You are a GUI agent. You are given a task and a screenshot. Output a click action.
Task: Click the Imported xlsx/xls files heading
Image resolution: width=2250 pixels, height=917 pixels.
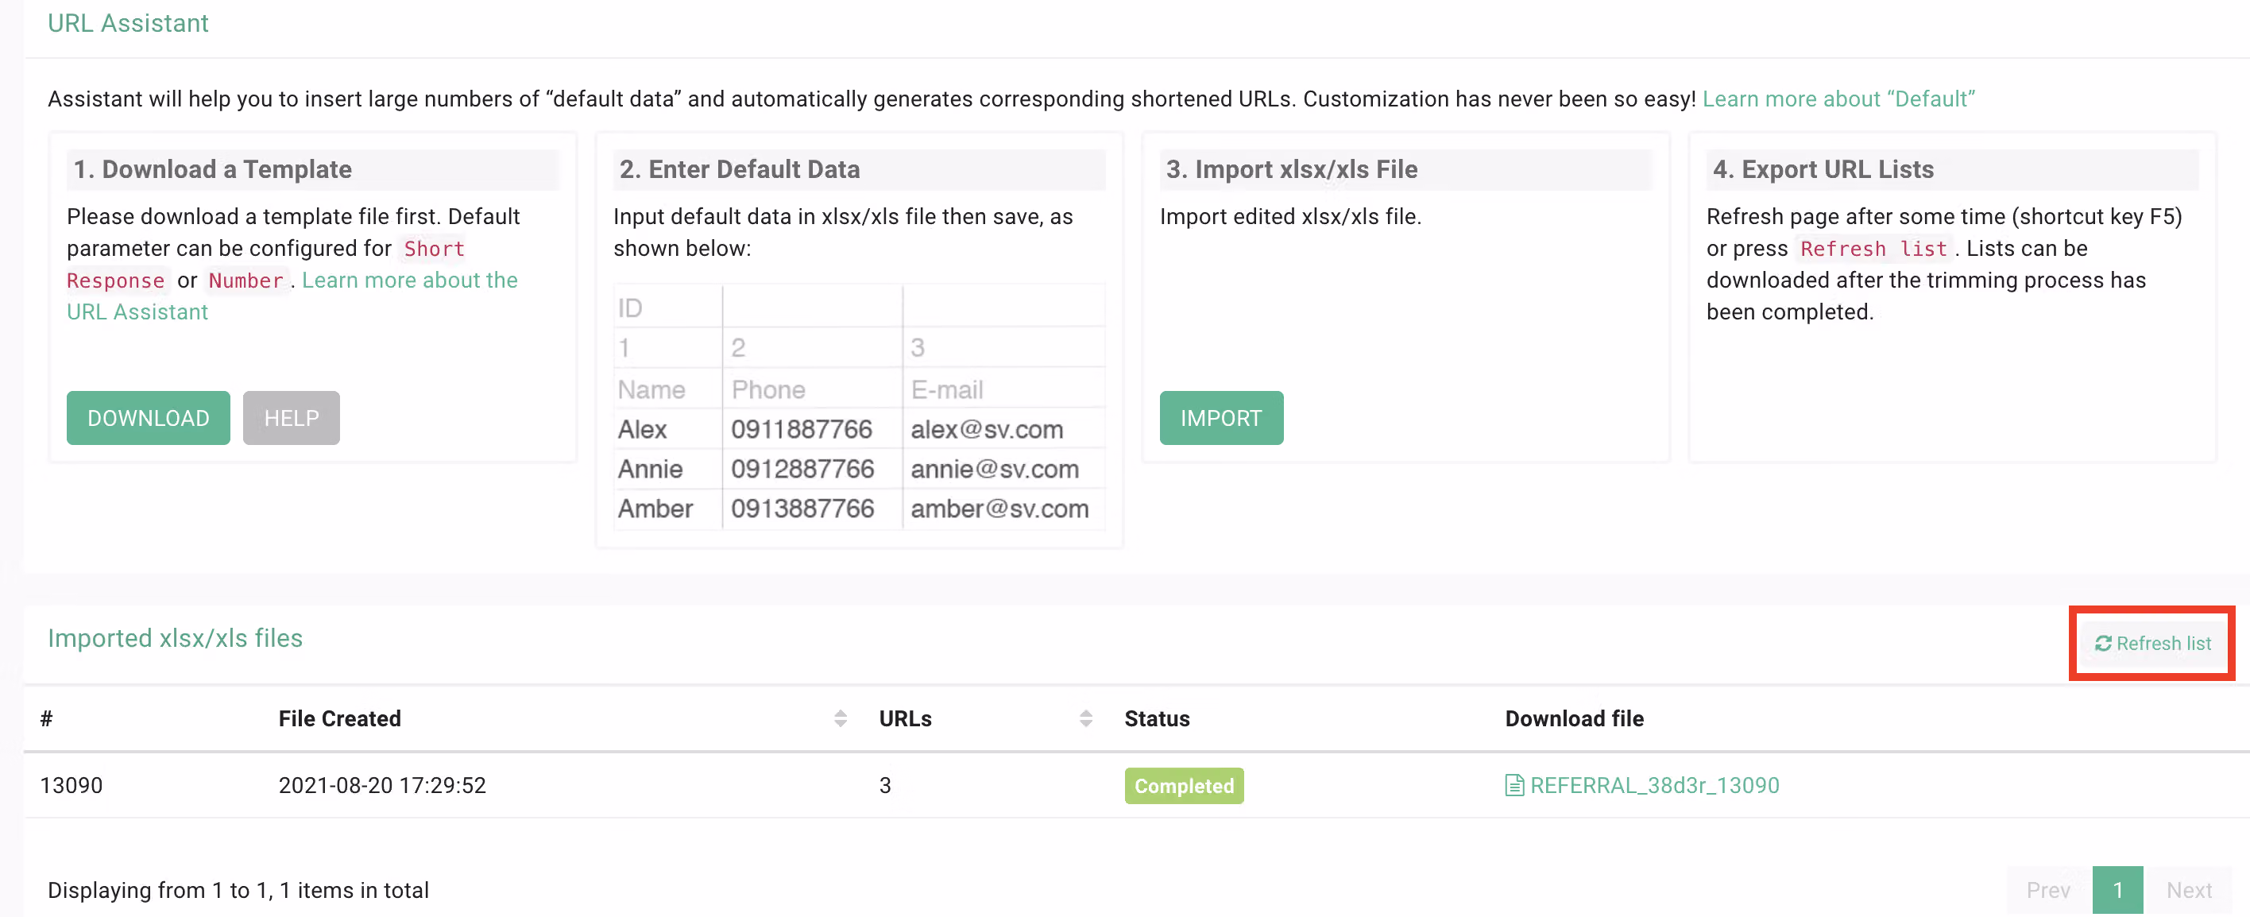click(175, 637)
